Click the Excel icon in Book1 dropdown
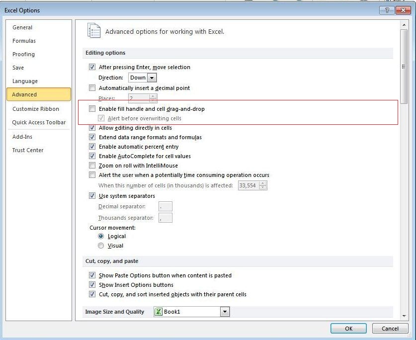Viewport: 416px width, 340px height. pos(159,312)
